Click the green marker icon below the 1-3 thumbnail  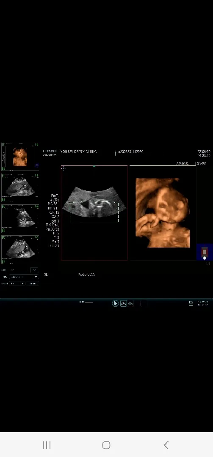3,262
